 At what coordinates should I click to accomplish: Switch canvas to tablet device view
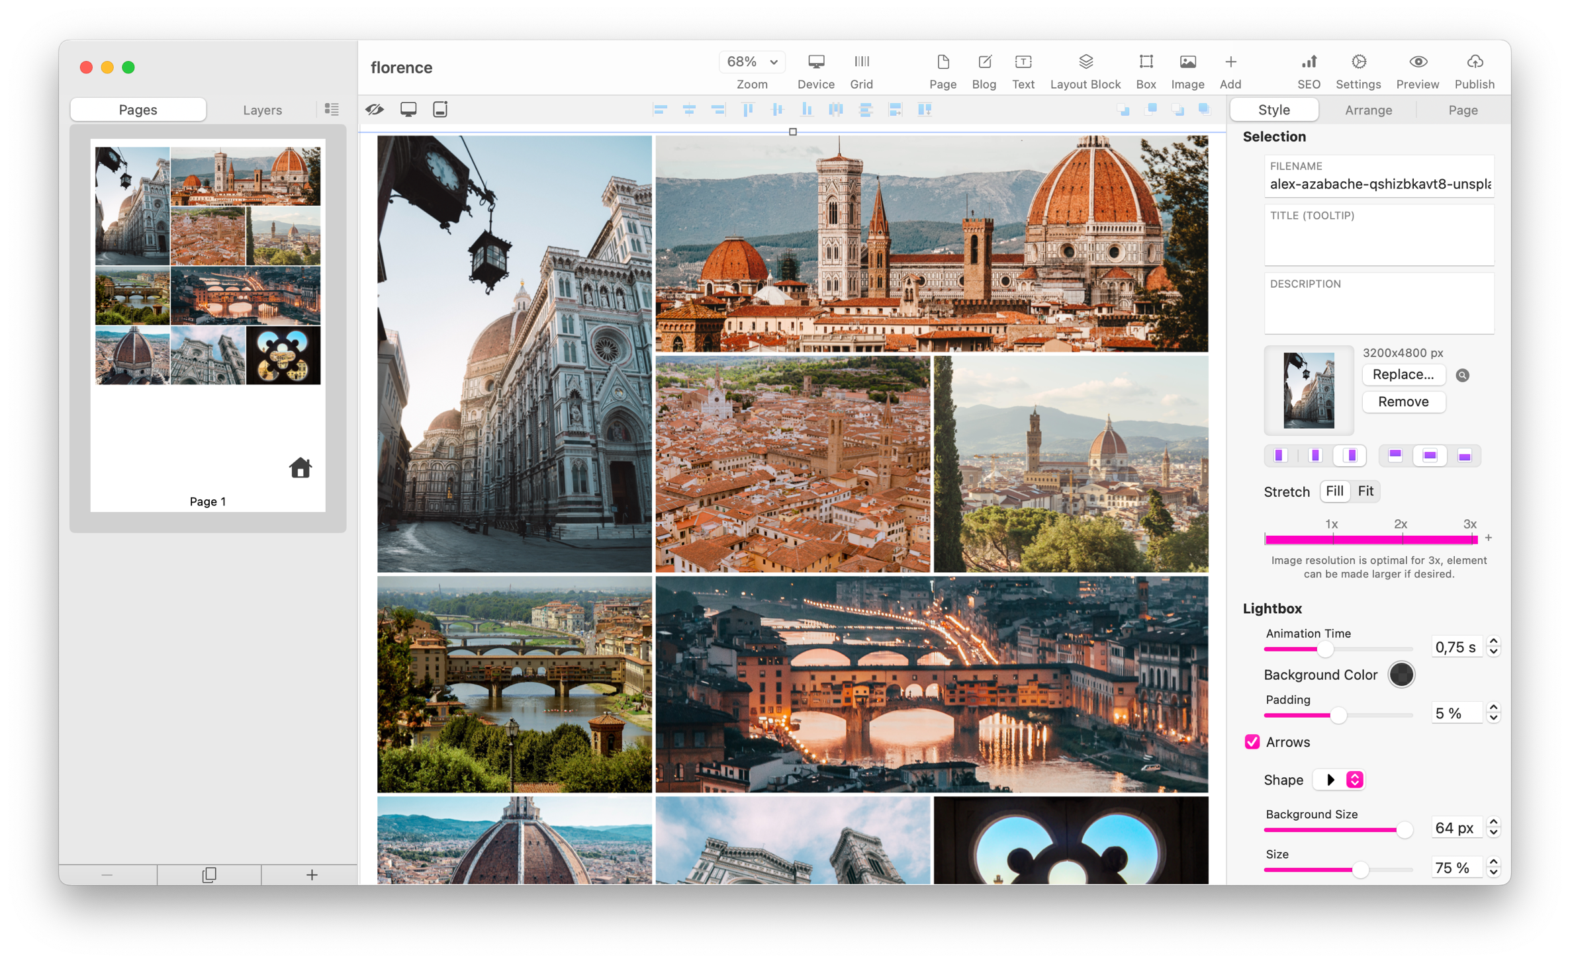pos(440,110)
